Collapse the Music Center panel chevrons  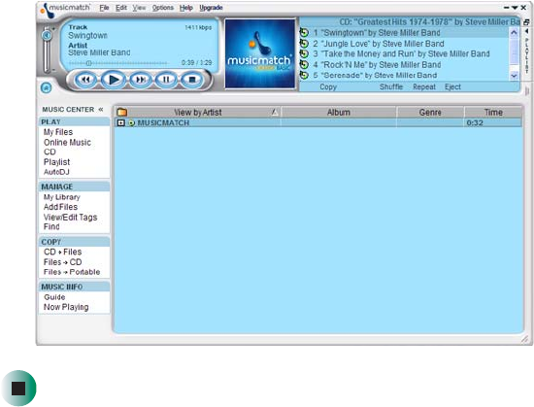click(x=101, y=110)
